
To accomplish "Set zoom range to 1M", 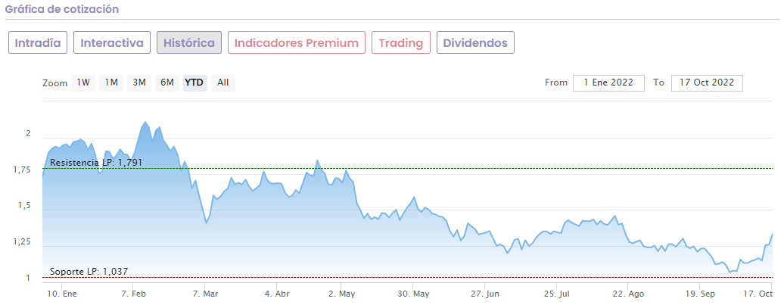I will click(111, 82).
